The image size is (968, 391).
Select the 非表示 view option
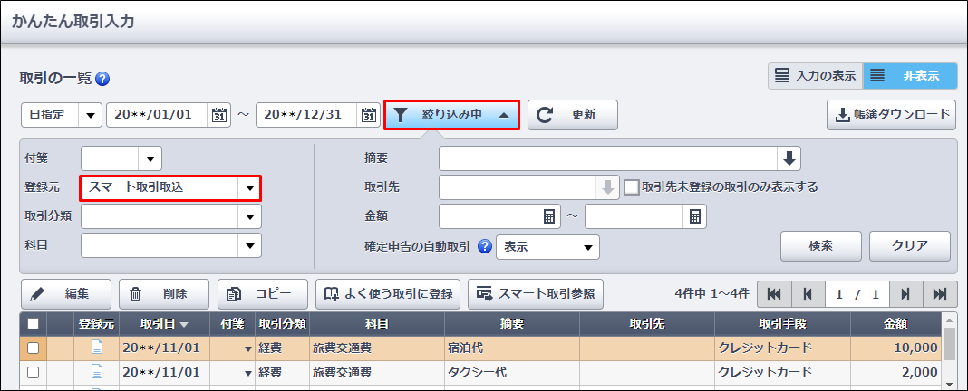pos(911,76)
